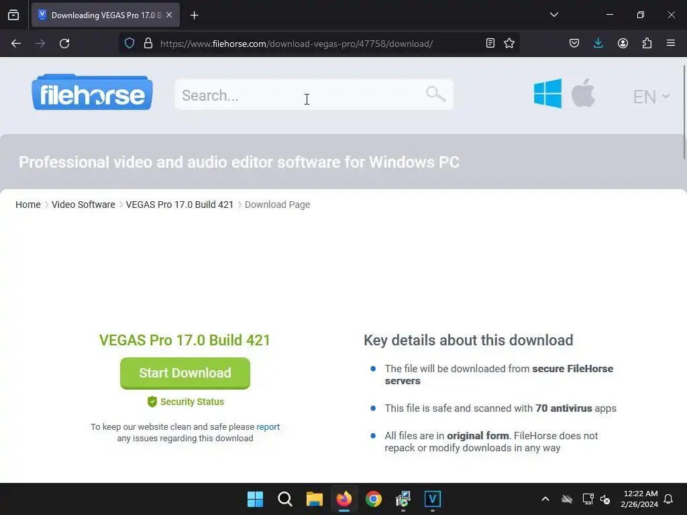Open the tracking protection shield

(129, 44)
